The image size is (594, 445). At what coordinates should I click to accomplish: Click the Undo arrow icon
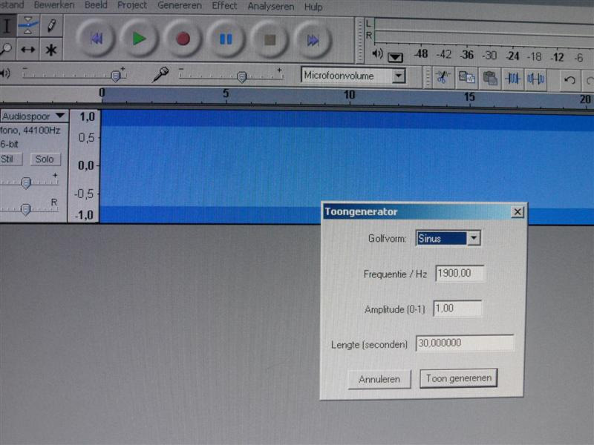click(x=569, y=79)
